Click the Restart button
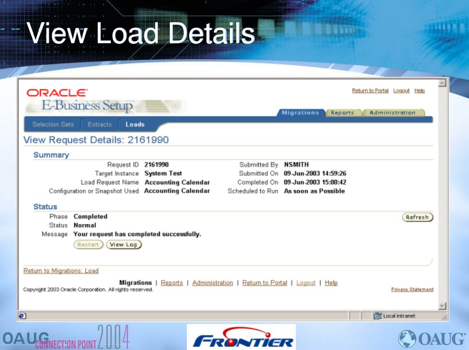 coord(88,244)
